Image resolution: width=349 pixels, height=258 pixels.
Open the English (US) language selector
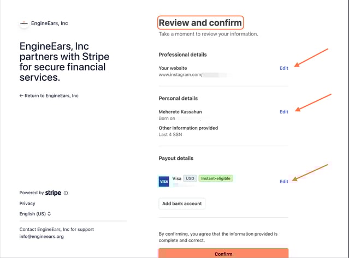[x=36, y=214]
